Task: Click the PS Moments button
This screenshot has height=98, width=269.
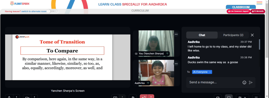Action: [257, 11]
